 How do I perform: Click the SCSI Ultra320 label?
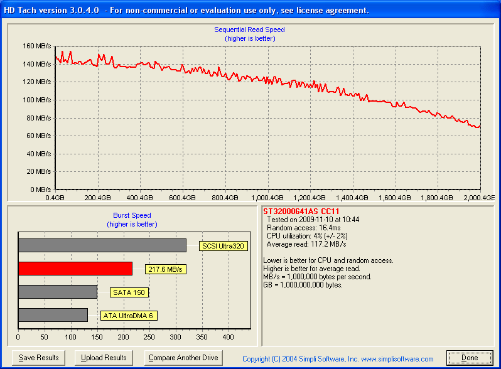click(222, 246)
